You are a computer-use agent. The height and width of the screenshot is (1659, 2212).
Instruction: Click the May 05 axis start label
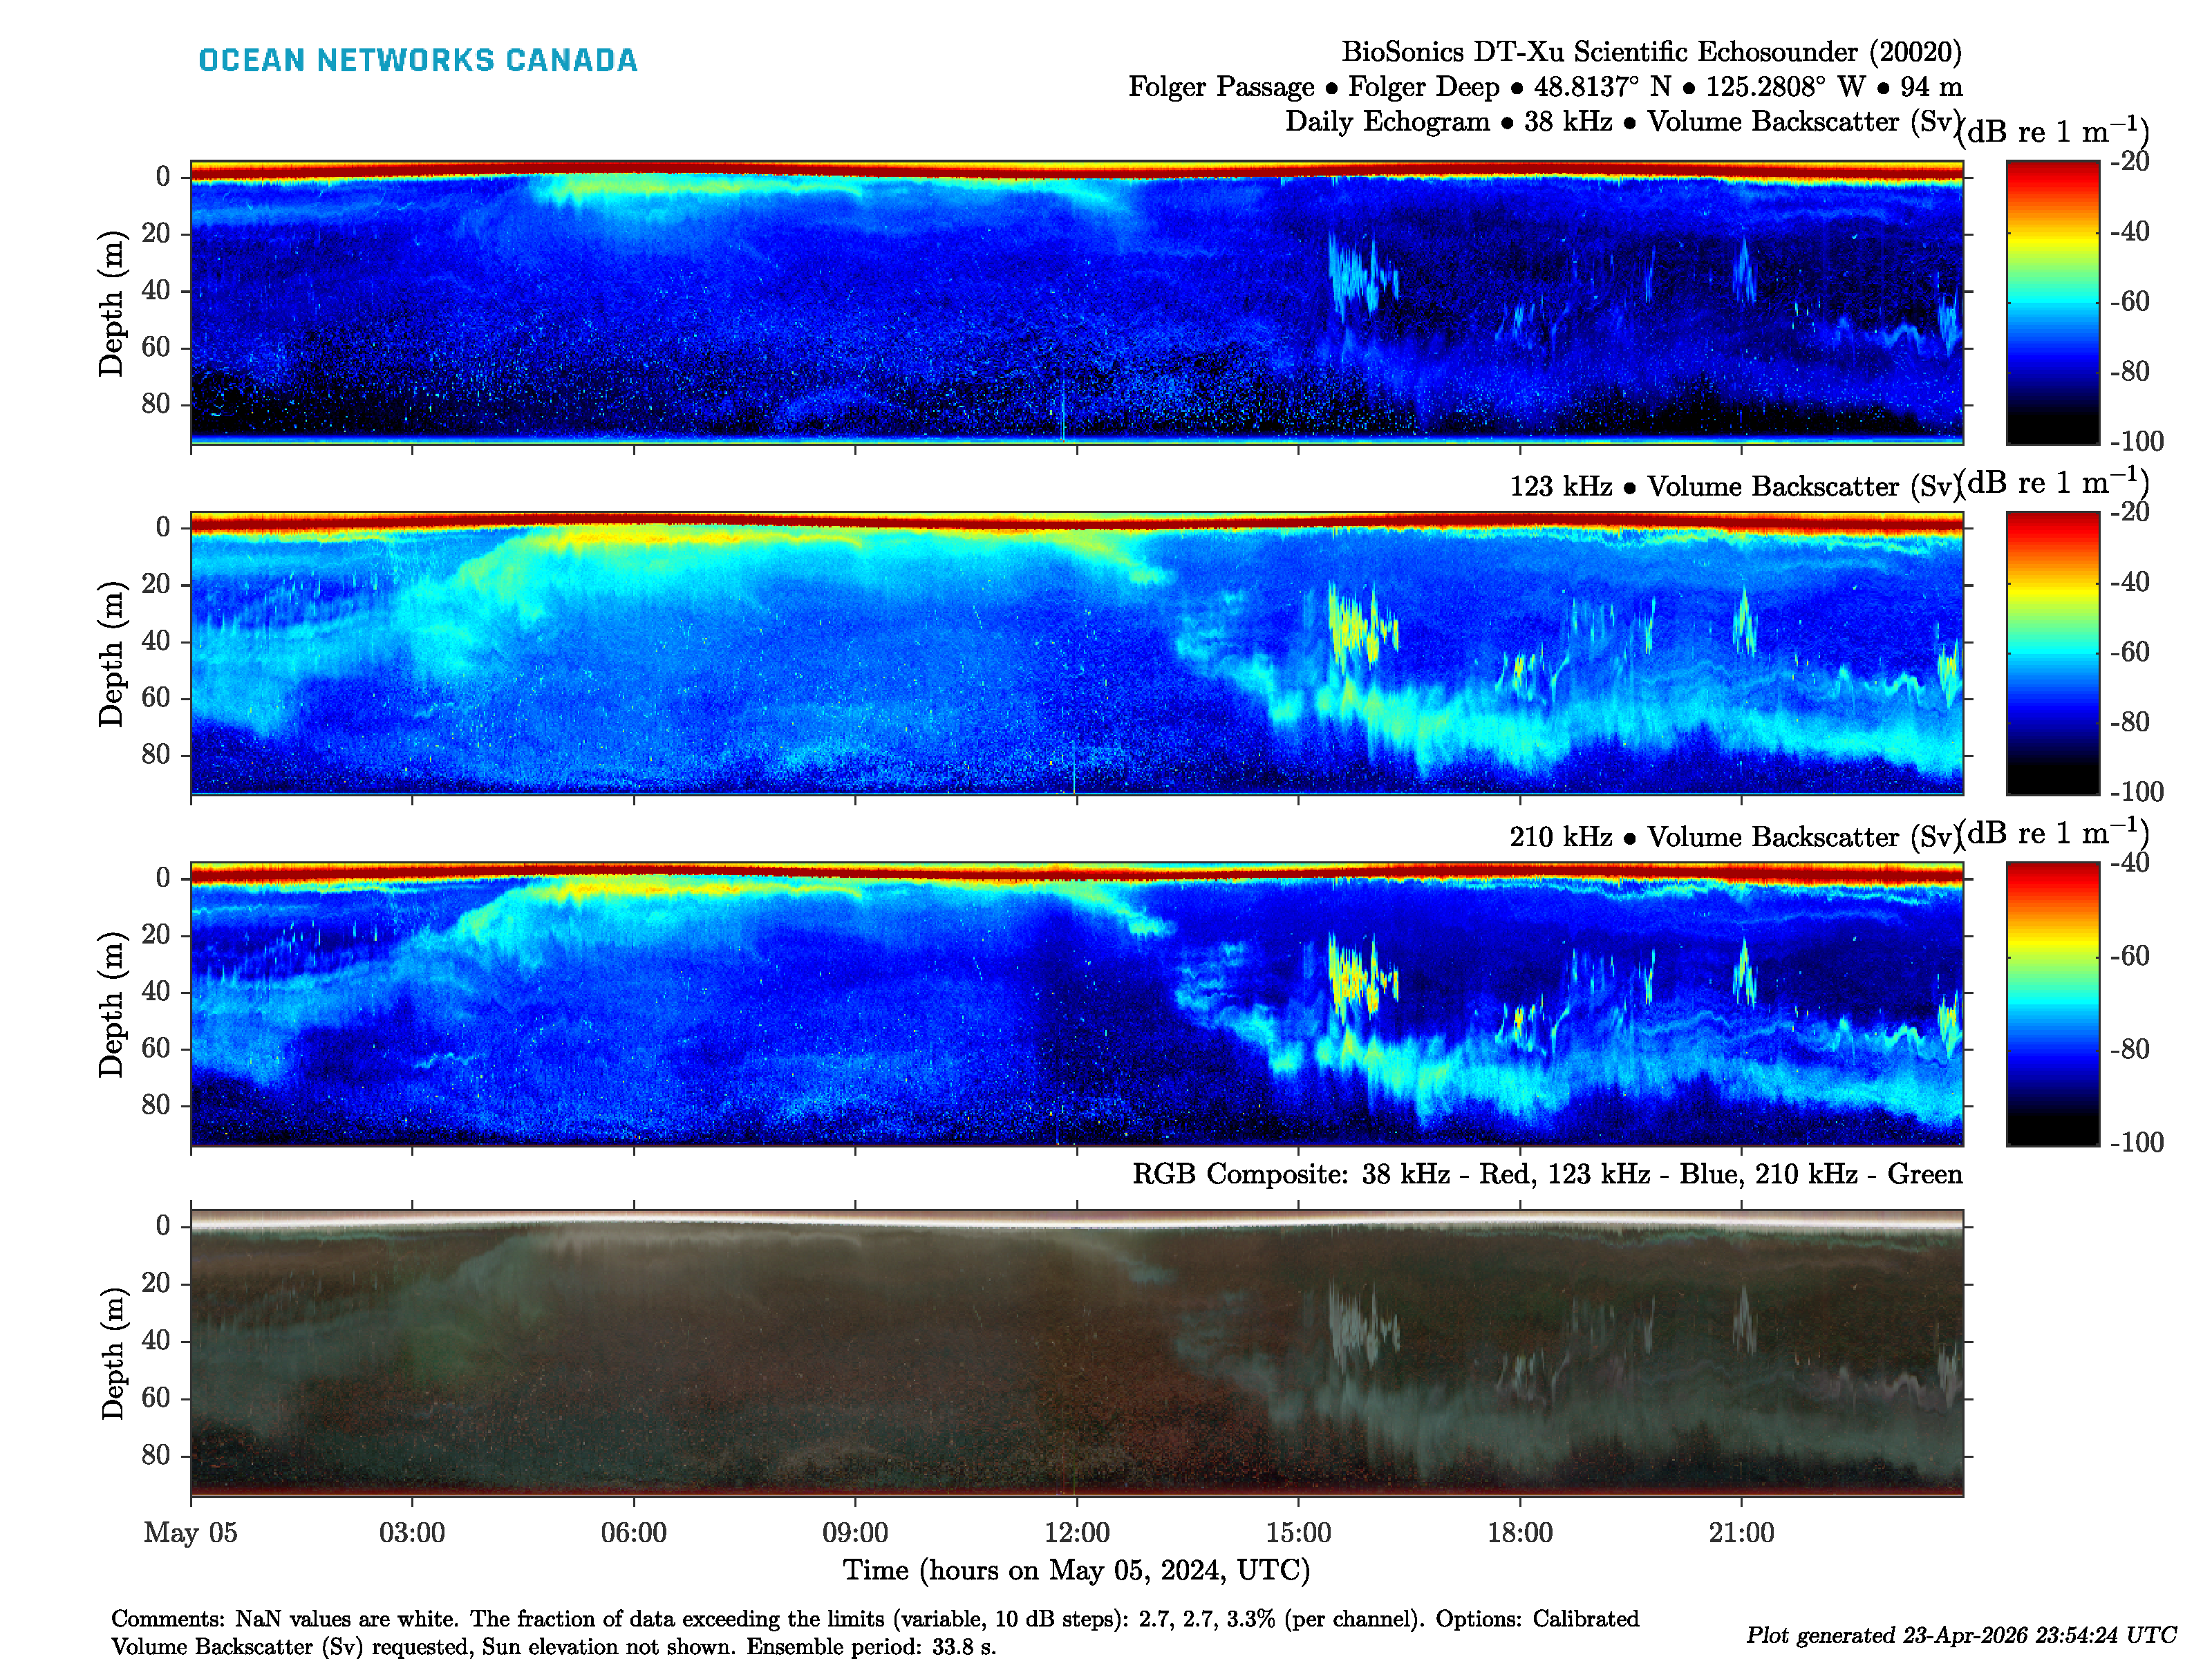point(190,1532)
